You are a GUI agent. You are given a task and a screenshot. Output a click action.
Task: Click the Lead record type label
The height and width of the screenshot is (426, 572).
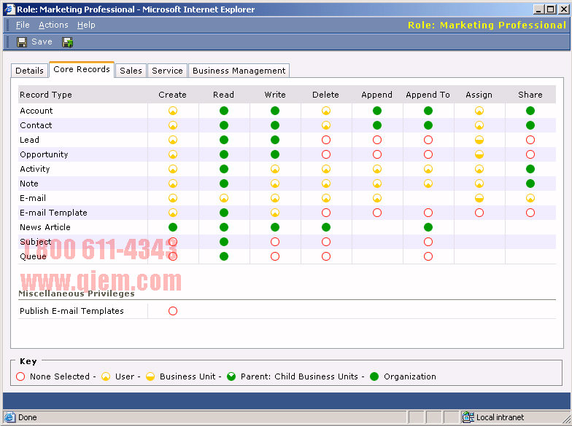click(29, 140)
